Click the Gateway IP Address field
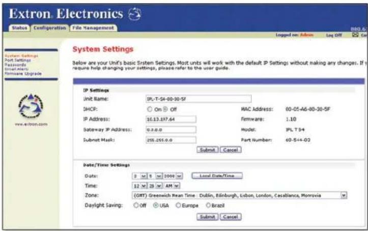Screen dimensions: 368x231 click(171, 130)
